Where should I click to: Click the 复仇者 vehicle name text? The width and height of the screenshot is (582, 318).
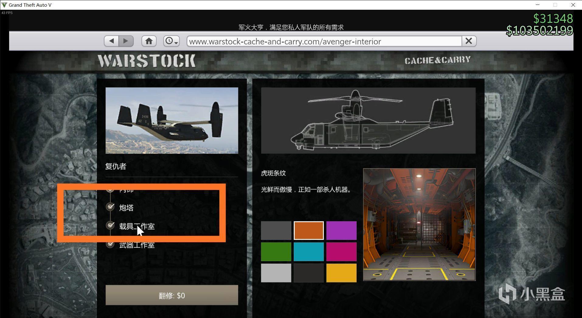(x=116, y=166)
